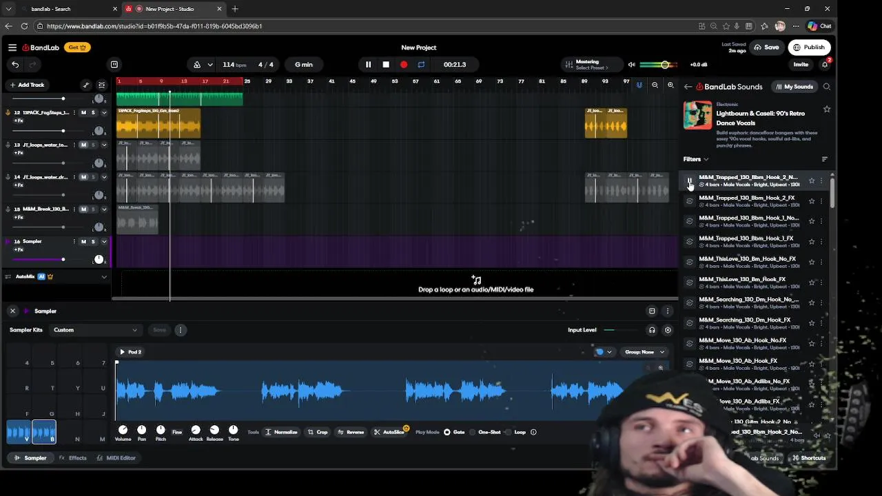This screenshot has width=882, height=496.
Task: Switch to the MIDI Editor tab
Action: pyautogui.click(x=116, y=458)
